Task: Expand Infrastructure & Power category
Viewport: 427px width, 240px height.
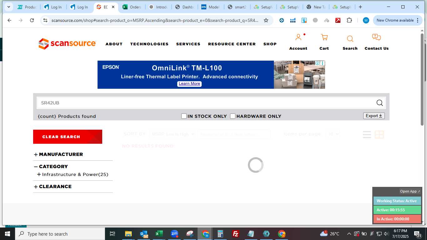Action: (x=39, y=174)
